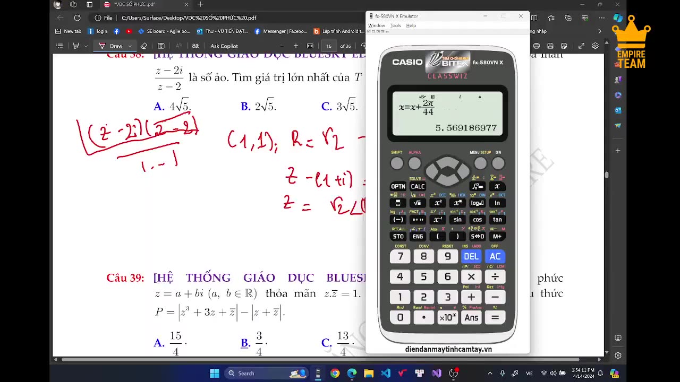680x382 pixels.
Task: Click the OPTN key on the calculator
Action: (398, 186)
